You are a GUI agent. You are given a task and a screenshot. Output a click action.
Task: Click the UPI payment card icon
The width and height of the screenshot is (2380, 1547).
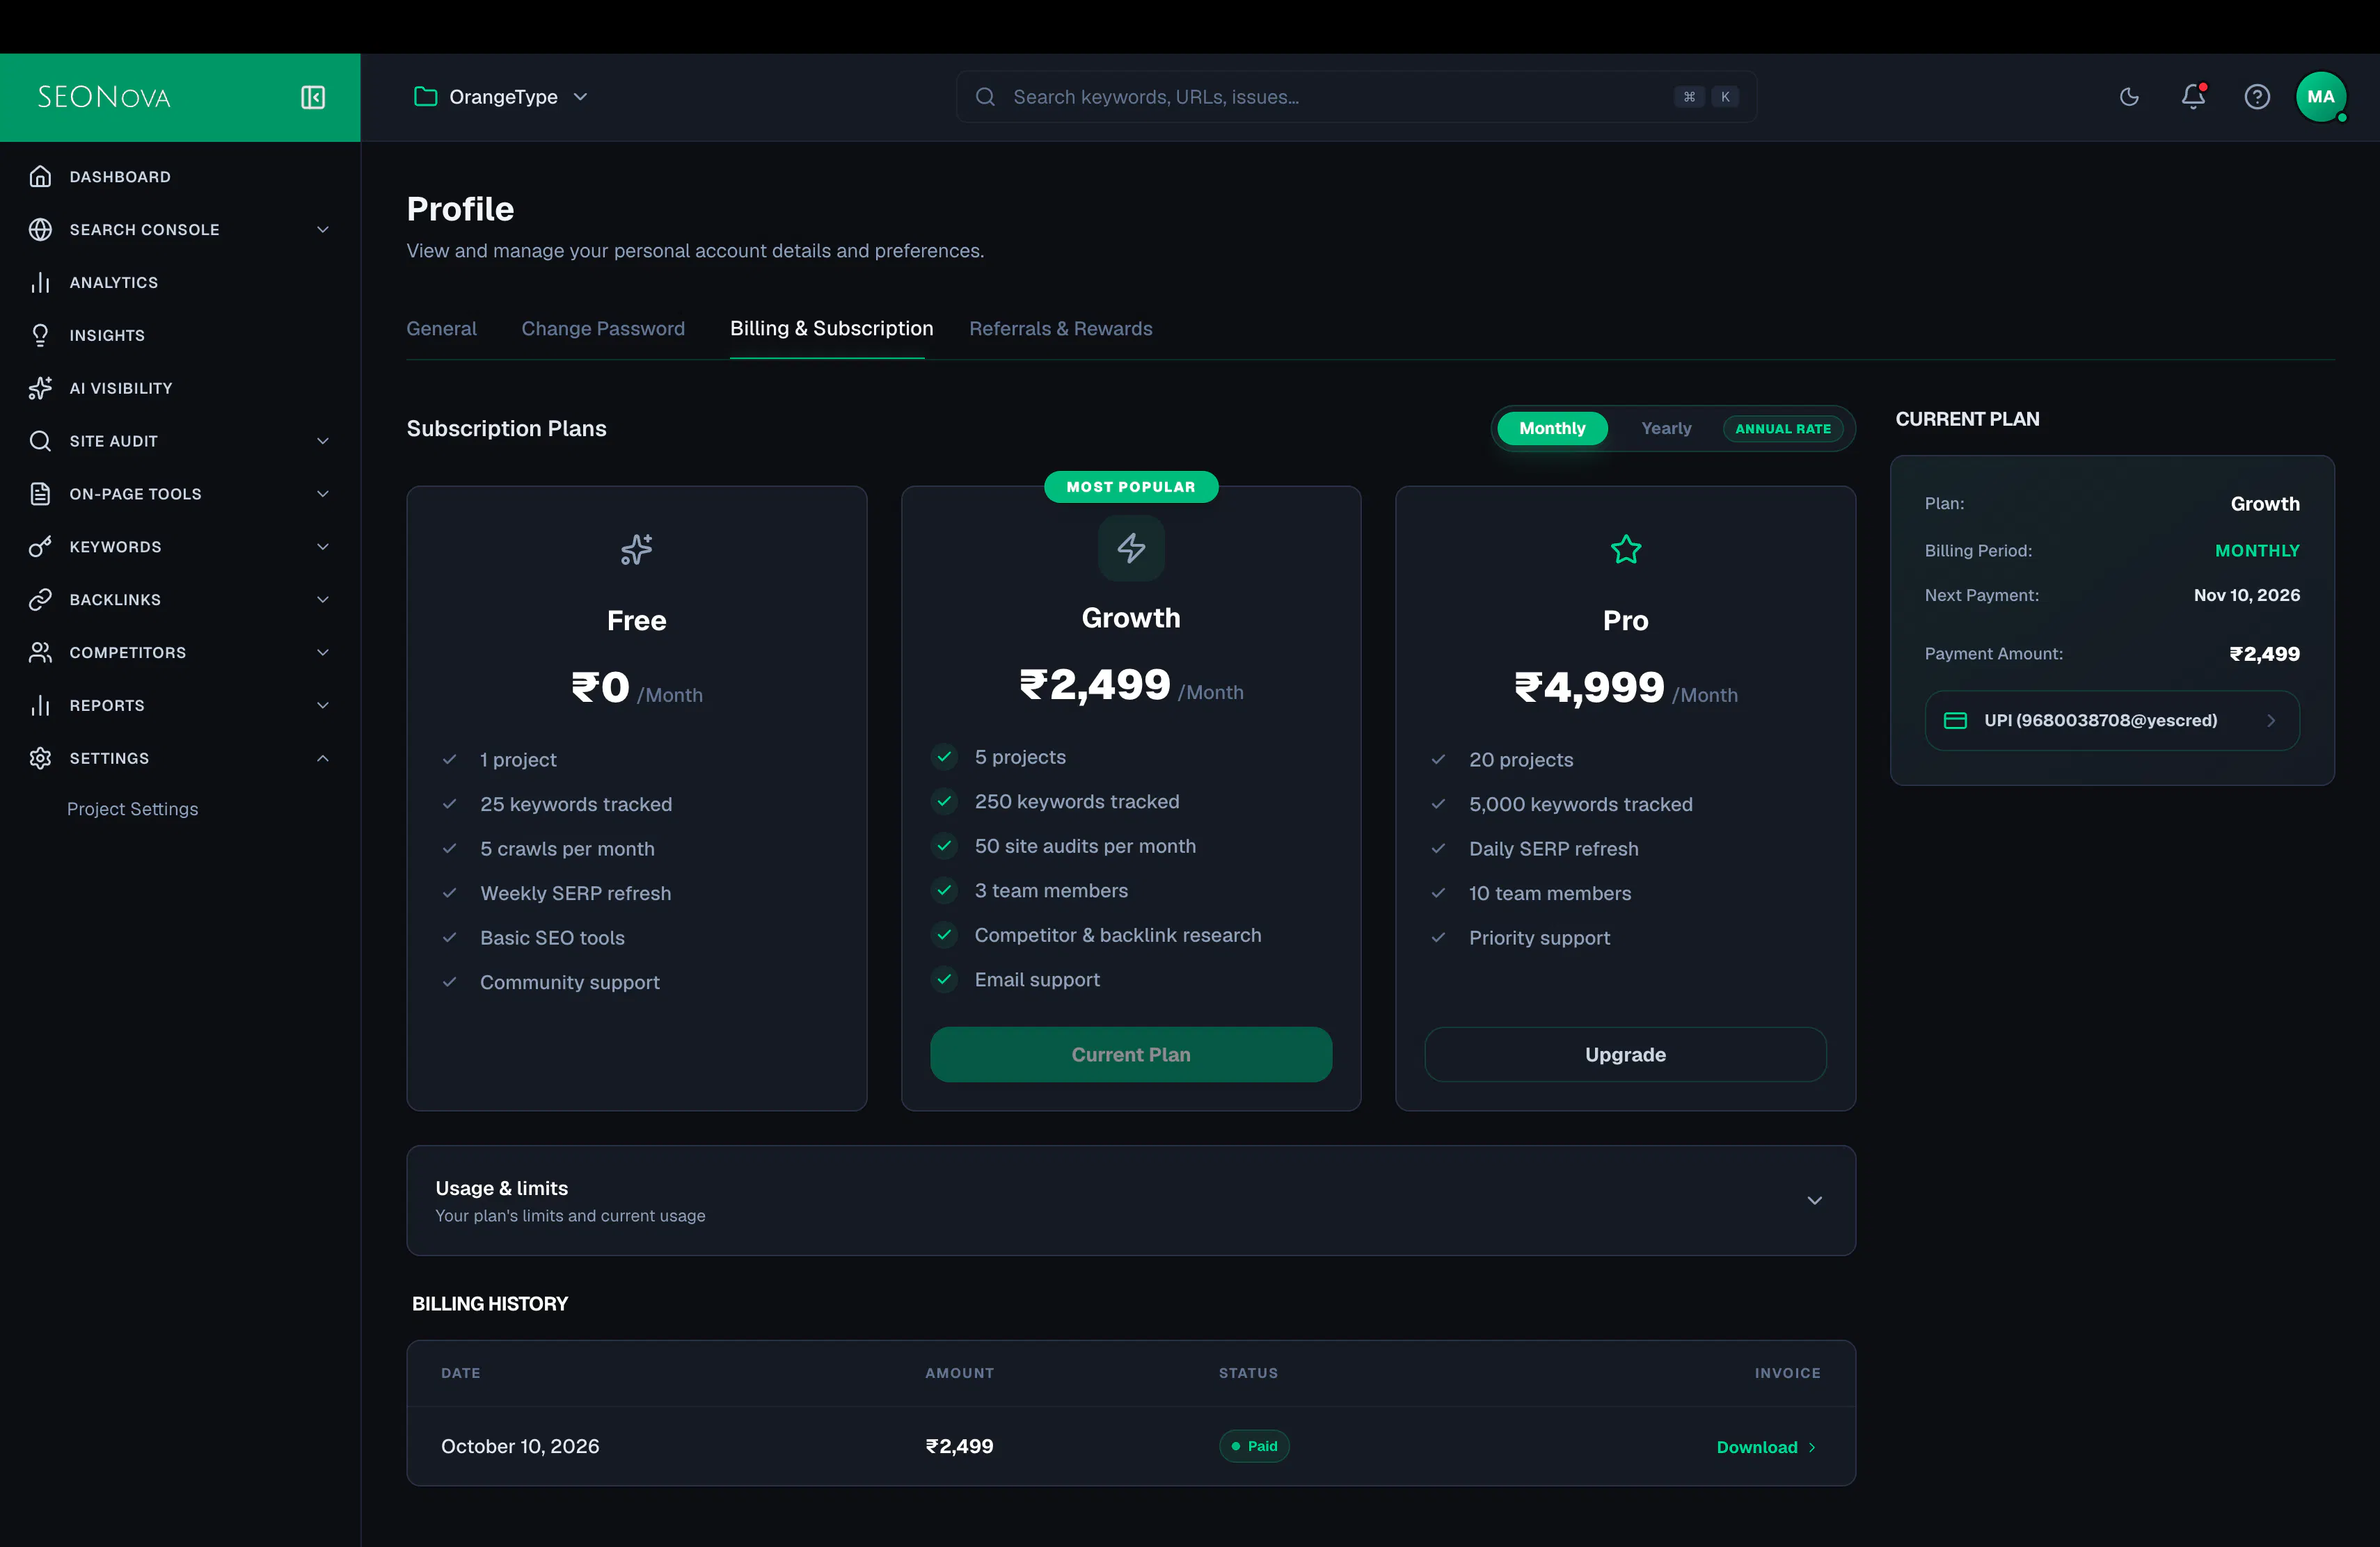click(1955, 721)
